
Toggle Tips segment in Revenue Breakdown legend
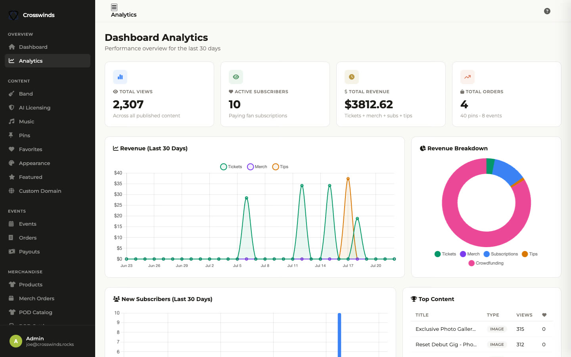pyautogui.click(x=530, y=254)
